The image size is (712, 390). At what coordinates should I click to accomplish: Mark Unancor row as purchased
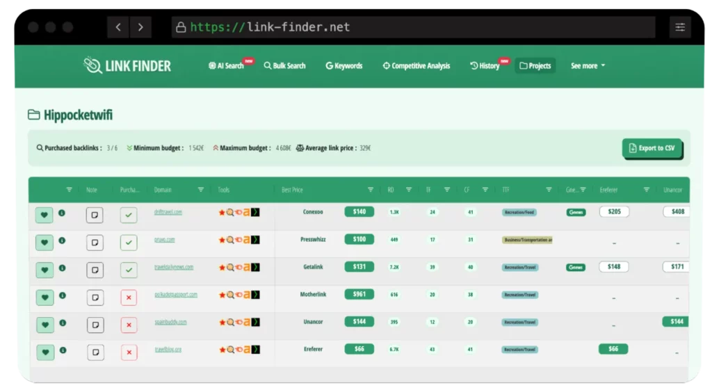(x=129, y=325)
